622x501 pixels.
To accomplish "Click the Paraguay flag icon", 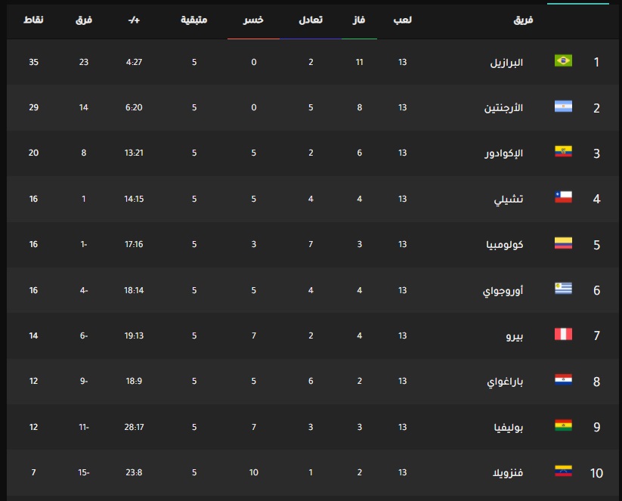I will 563,379.
